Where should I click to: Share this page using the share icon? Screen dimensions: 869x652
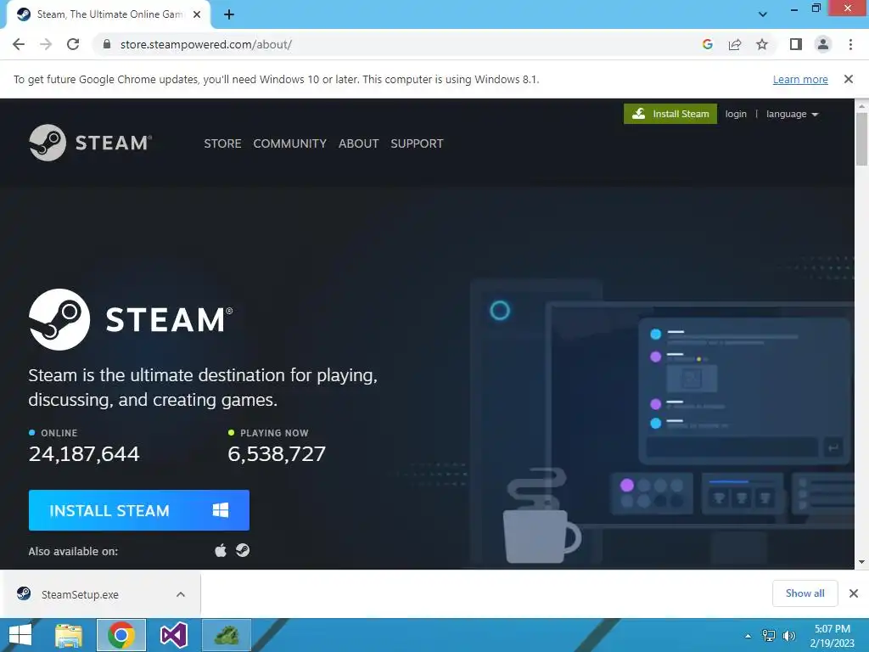[x=735, y=44]
